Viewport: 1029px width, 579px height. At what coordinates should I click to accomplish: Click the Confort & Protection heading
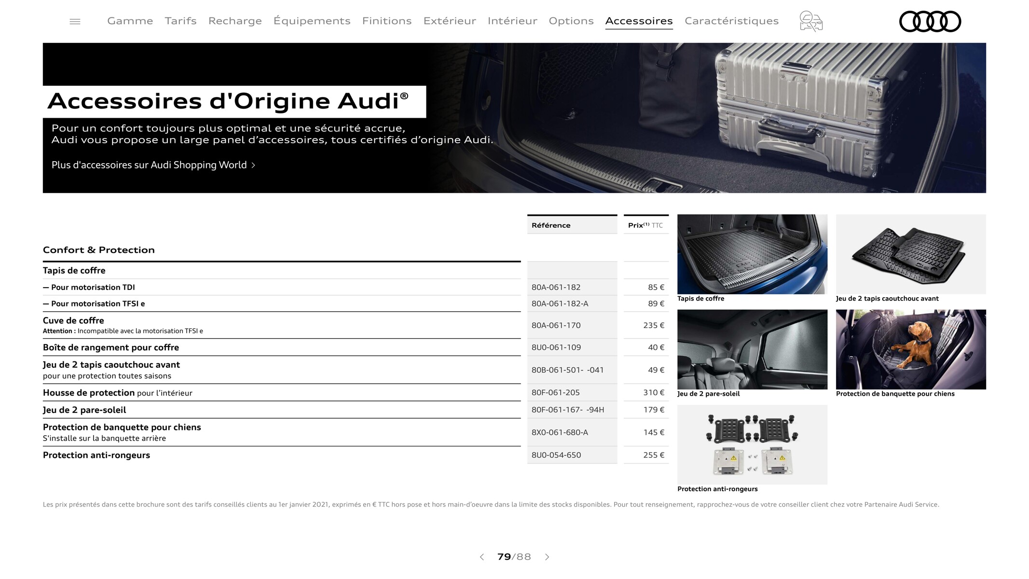99,250
